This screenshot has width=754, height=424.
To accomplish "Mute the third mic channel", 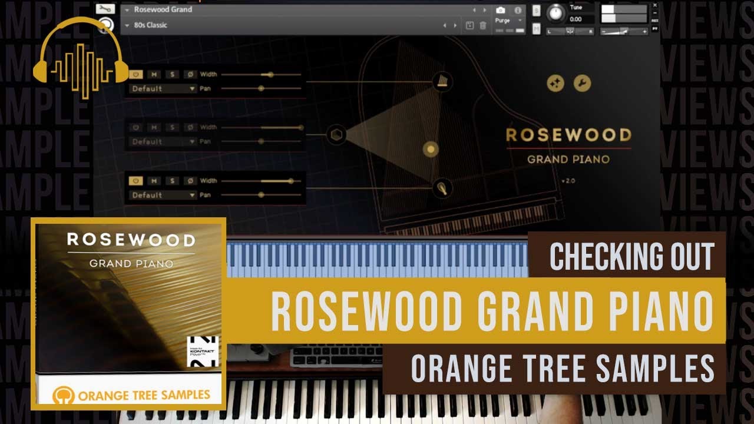I will 154,181.
